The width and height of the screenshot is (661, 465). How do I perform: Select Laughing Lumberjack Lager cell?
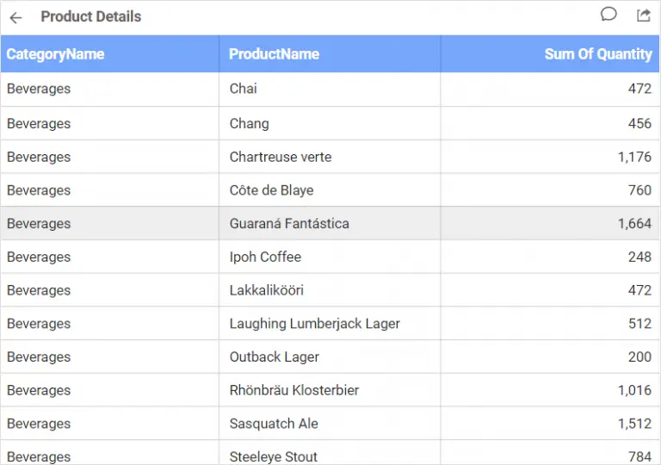(x=314, y=324)
